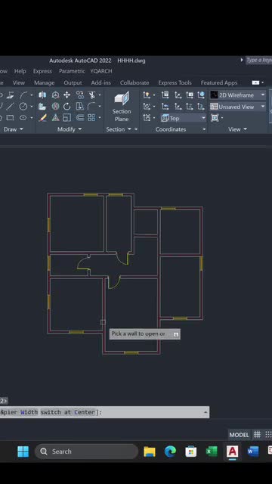This screenshot has width=272, height=484.
Task: Switch to the Express Tools ribbon tab
Action: point(175,82)
